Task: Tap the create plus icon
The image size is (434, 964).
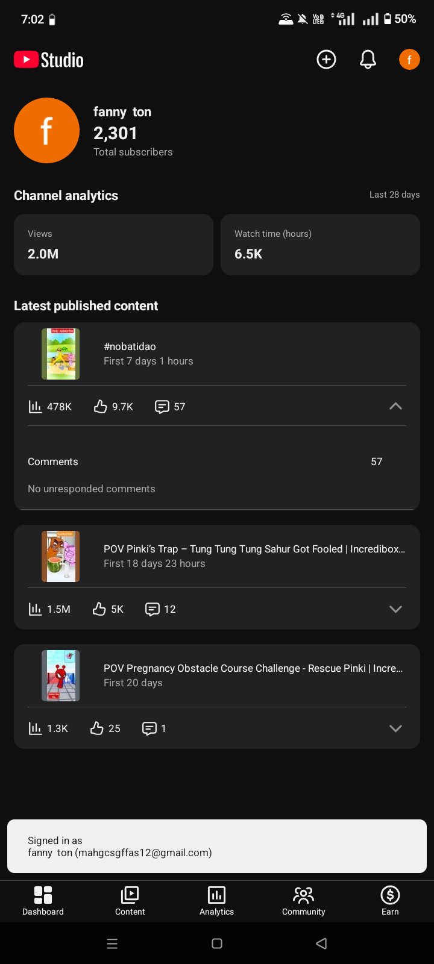Action: pos(326,60)
